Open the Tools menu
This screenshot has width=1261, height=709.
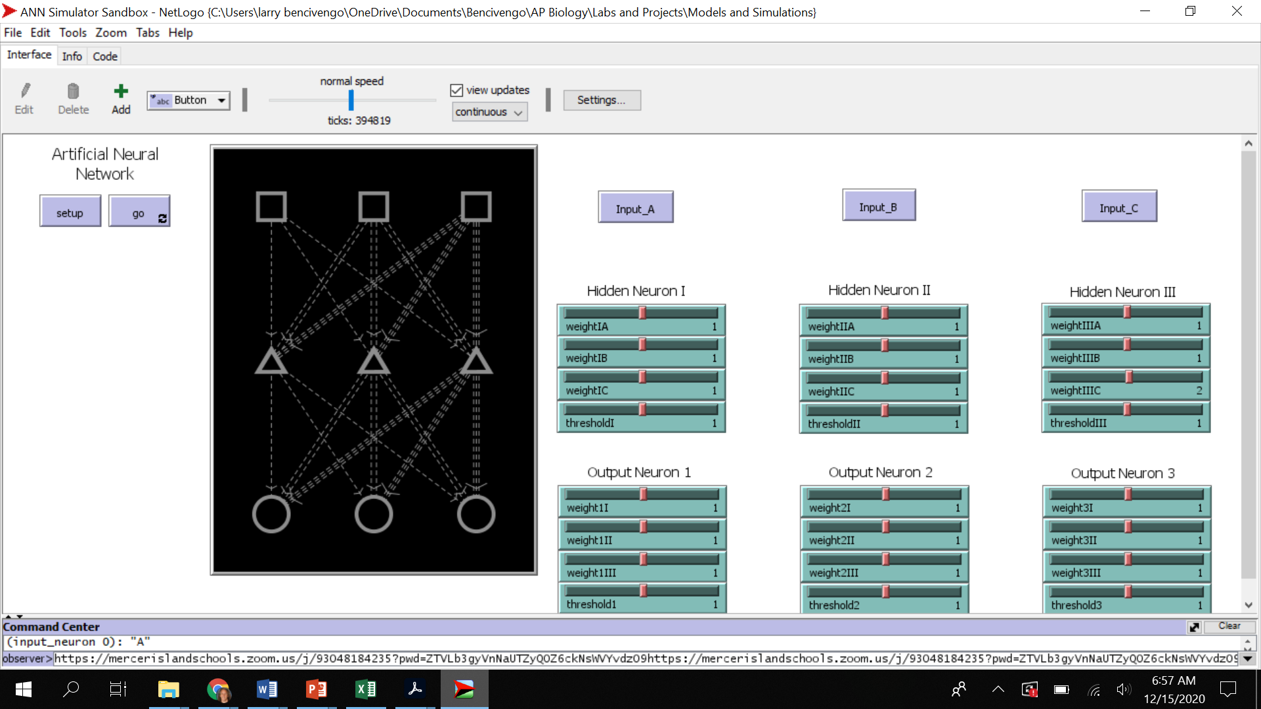(x=72, y=33)
